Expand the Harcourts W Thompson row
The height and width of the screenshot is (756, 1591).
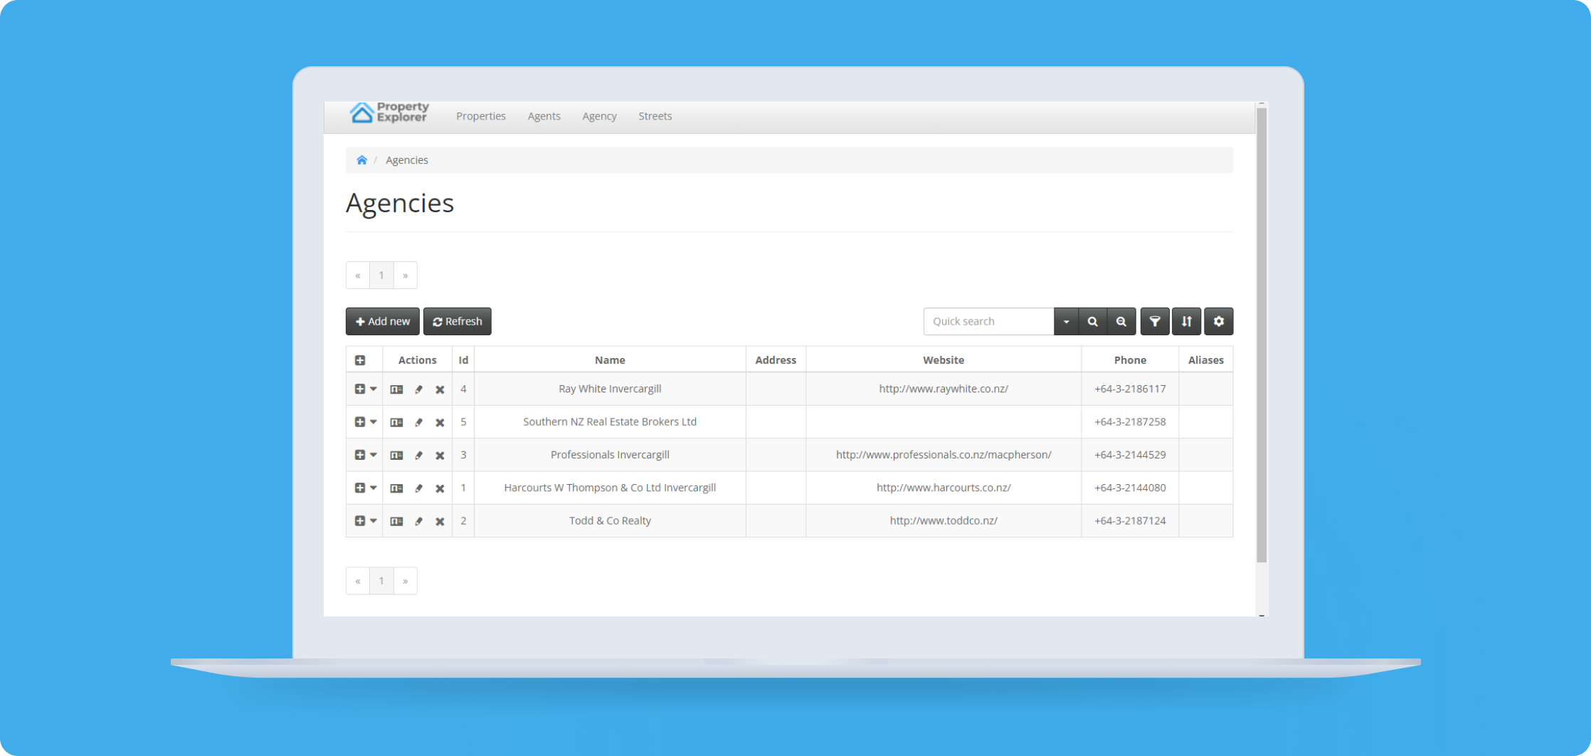(360, 488)
